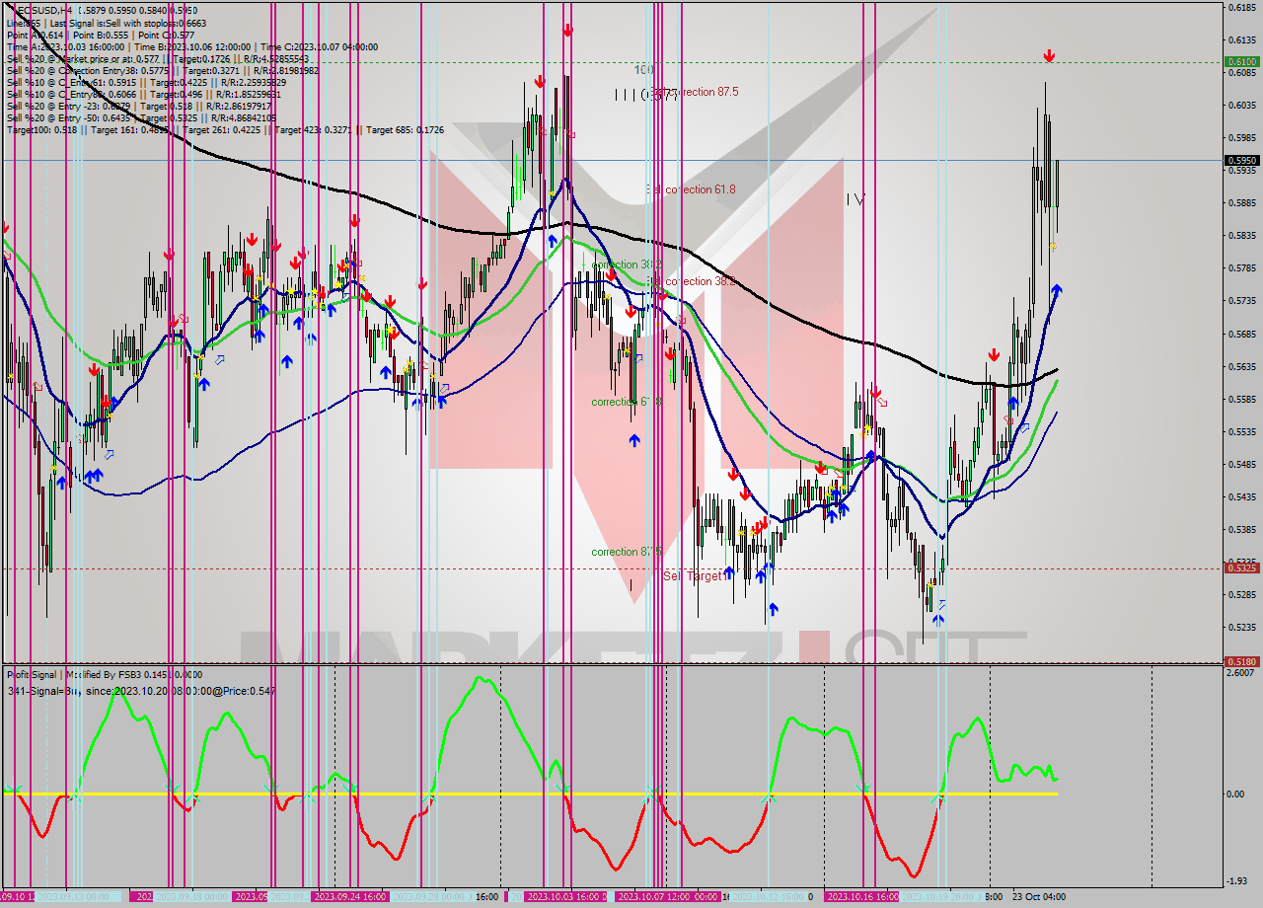This screenshot has width=1263, height=908.
Task: Click the red down arrow near the 0.5635 pullback
Action: pos(994,353)
